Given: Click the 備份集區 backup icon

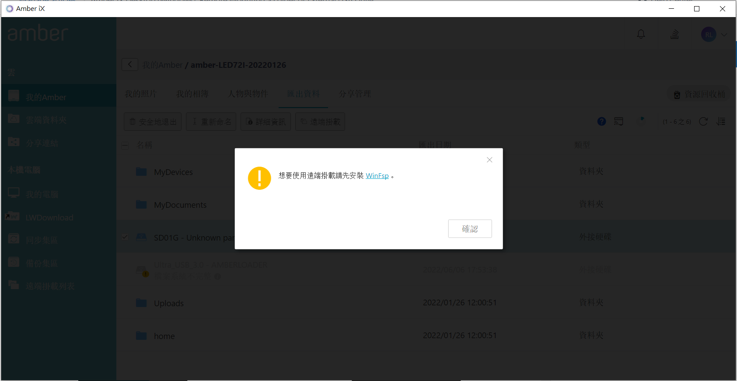Looking at the screenshot, I should point(14,262).
